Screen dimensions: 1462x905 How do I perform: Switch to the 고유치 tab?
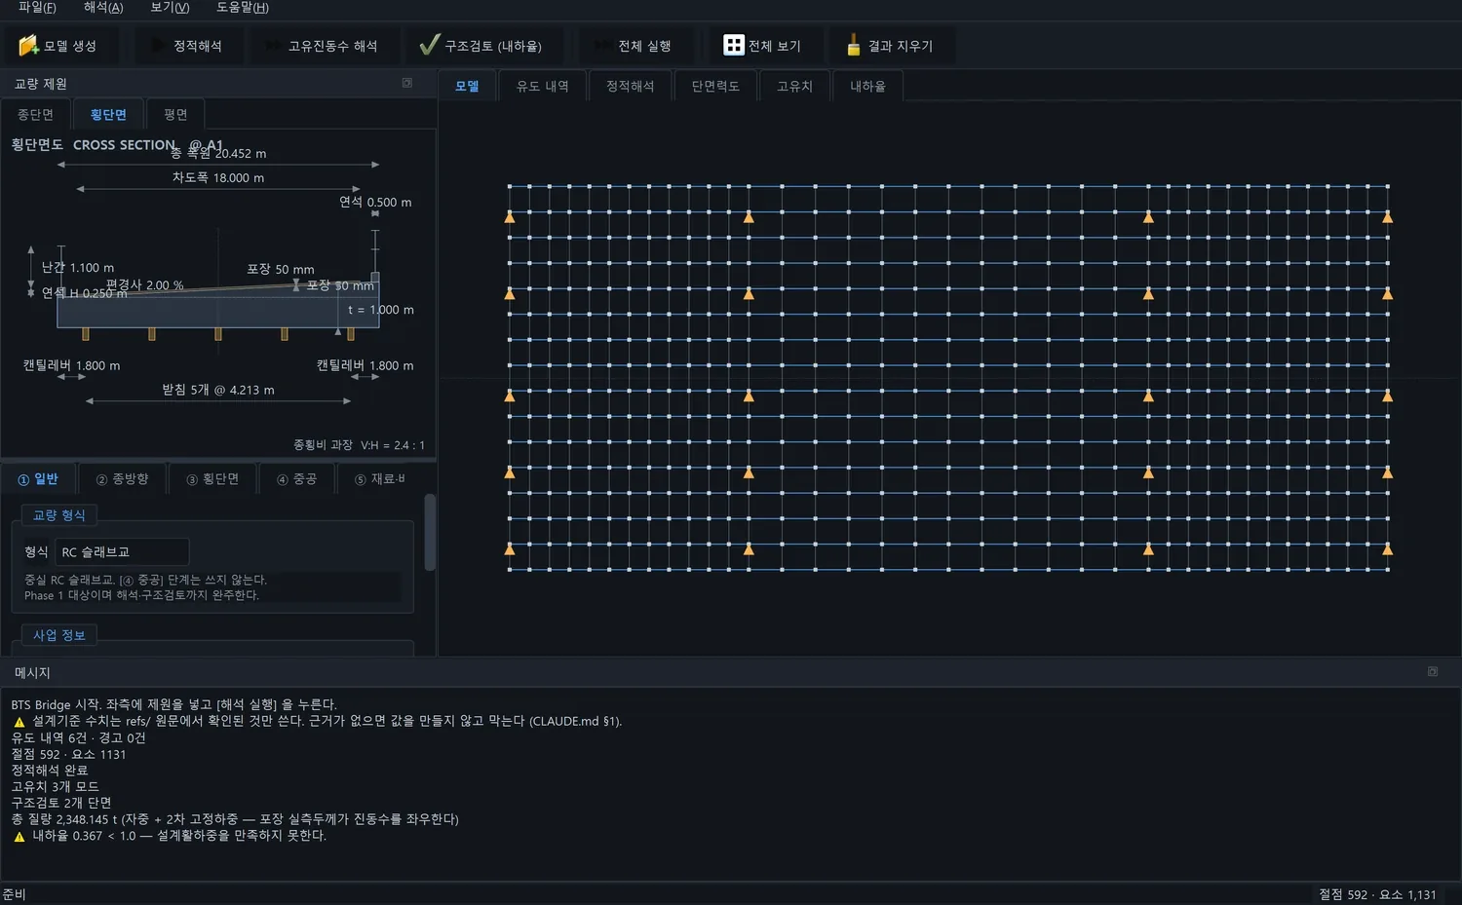pos(794,86)
